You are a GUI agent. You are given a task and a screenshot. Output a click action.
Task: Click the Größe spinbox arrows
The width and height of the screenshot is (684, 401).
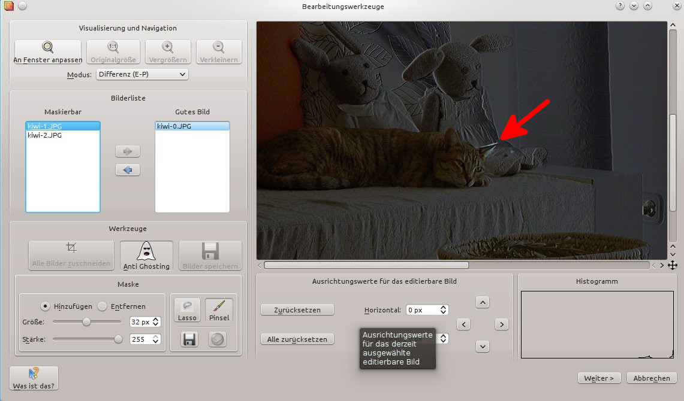(156, 322)
